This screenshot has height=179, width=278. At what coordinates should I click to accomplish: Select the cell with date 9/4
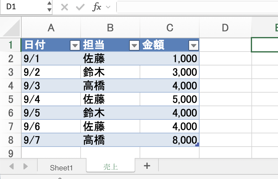[51, 99]
